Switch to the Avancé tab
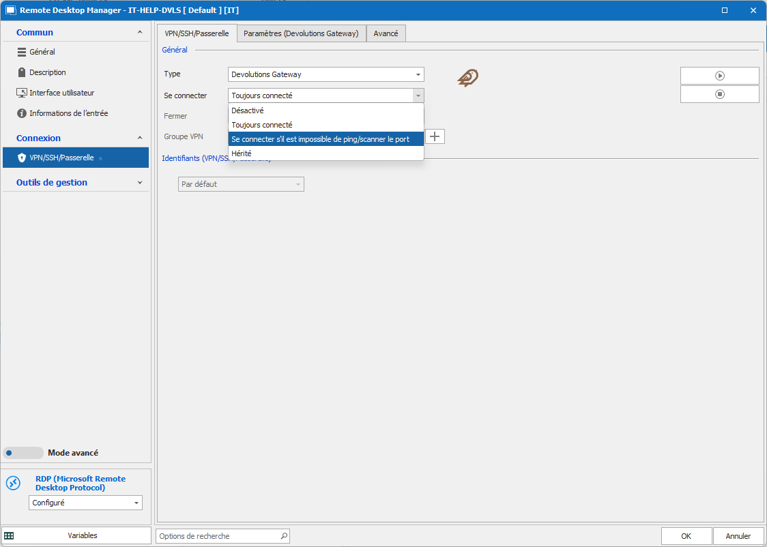The image size is (767, 547). [386, 33]
